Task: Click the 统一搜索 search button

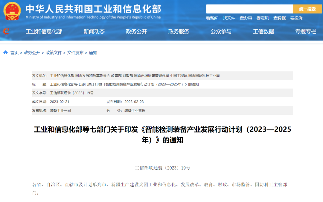Action: (307, 9)
